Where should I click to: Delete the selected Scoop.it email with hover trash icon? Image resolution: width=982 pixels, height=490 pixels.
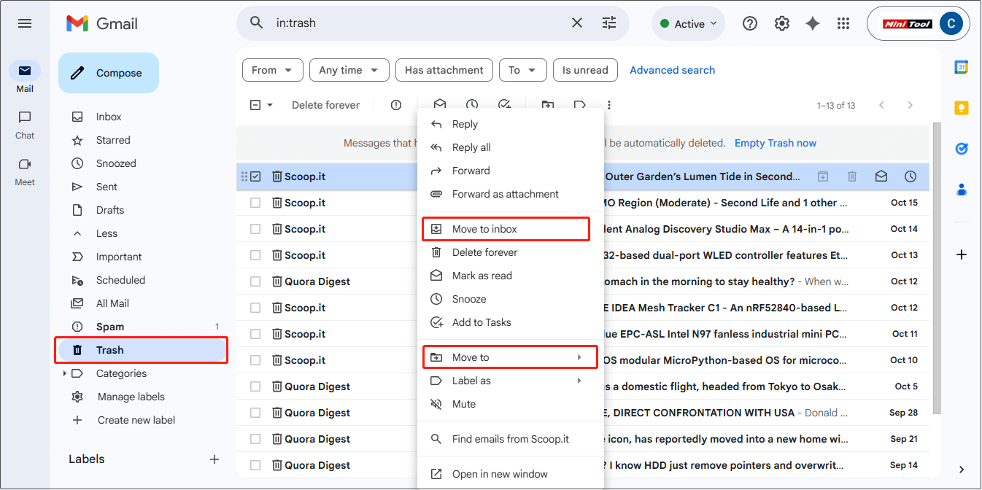(x=851, y=176)
